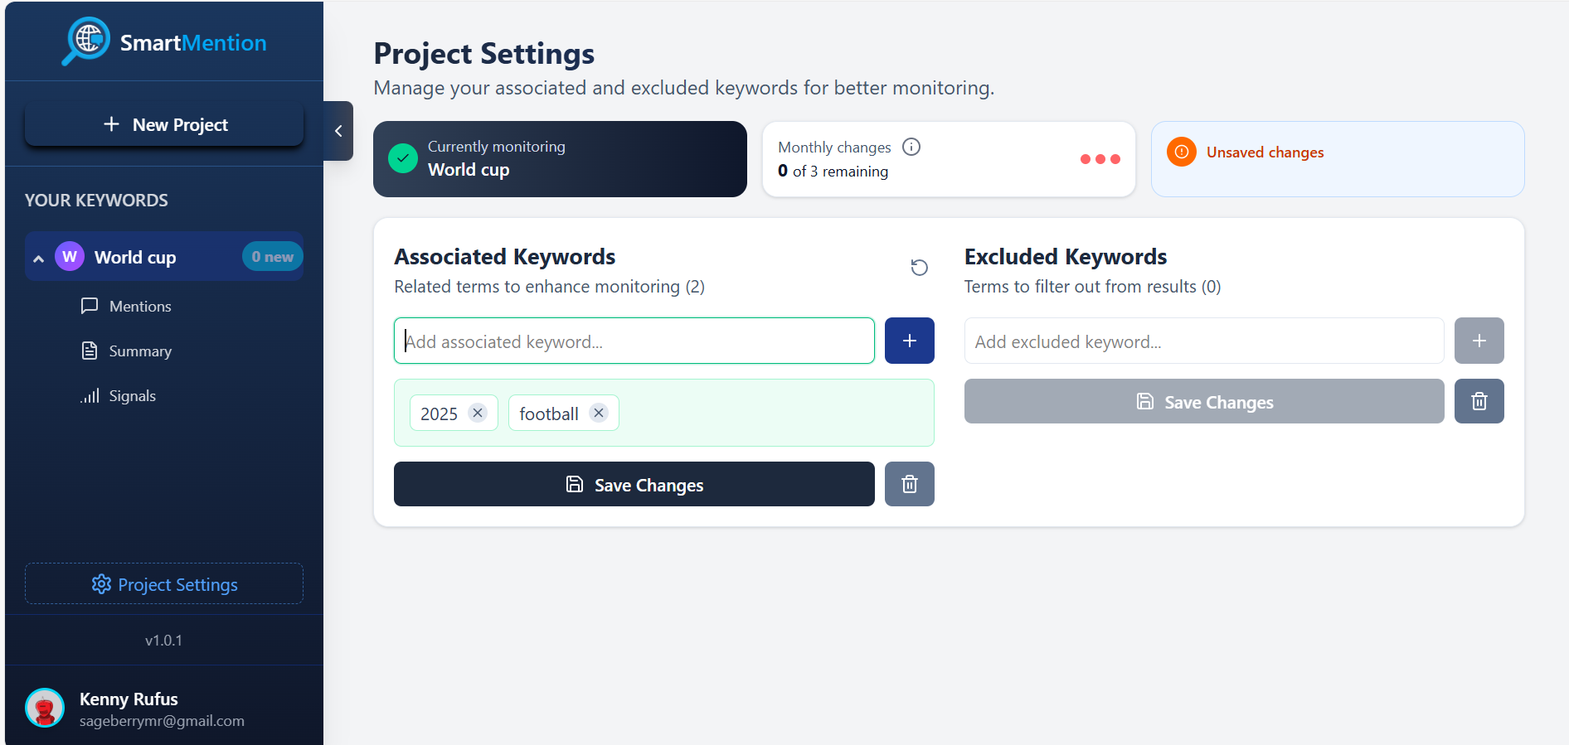Remove the 2025 keyword tag
Viewport: 1569px width, 745px height.
coord(478,413)
